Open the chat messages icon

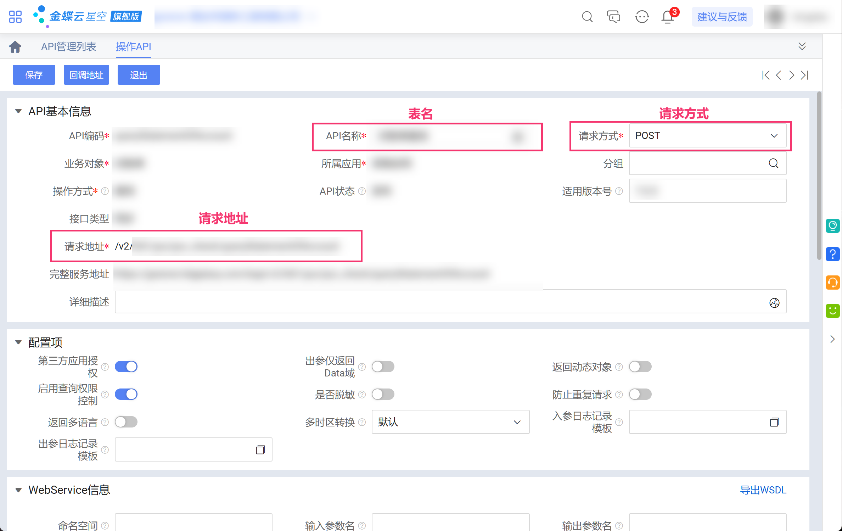click(x=613, y=17)
